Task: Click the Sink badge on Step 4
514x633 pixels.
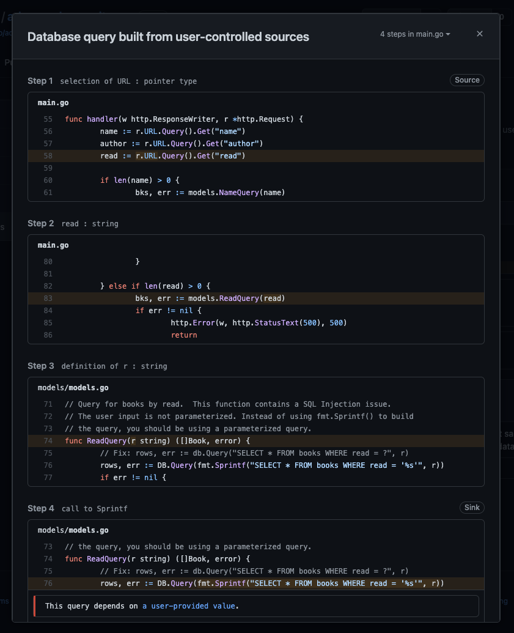Action: coord(472,508)
